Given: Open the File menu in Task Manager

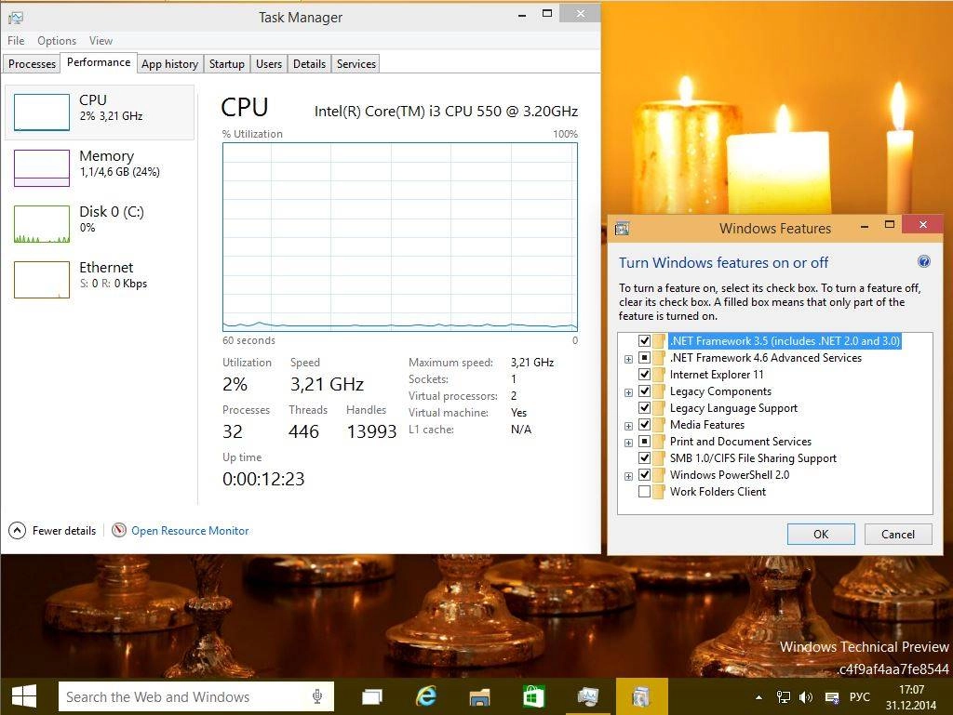Looking at the screenshot, I should (x=16, y=41).
